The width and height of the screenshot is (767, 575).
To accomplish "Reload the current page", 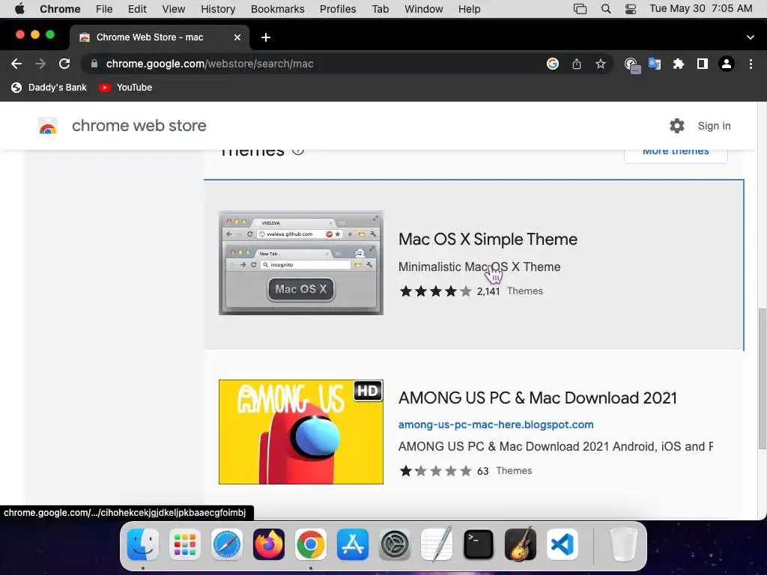I will 64,64.
